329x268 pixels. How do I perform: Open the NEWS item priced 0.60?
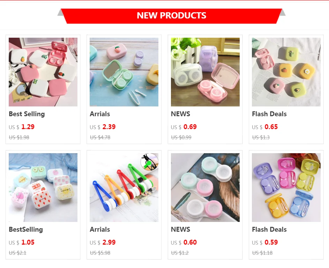(x=180, y=229)
